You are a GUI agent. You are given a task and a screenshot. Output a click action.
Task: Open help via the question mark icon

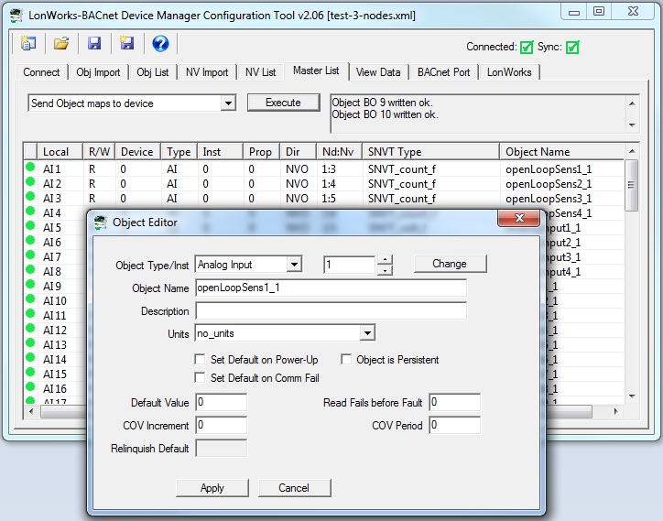pos(160,44)
